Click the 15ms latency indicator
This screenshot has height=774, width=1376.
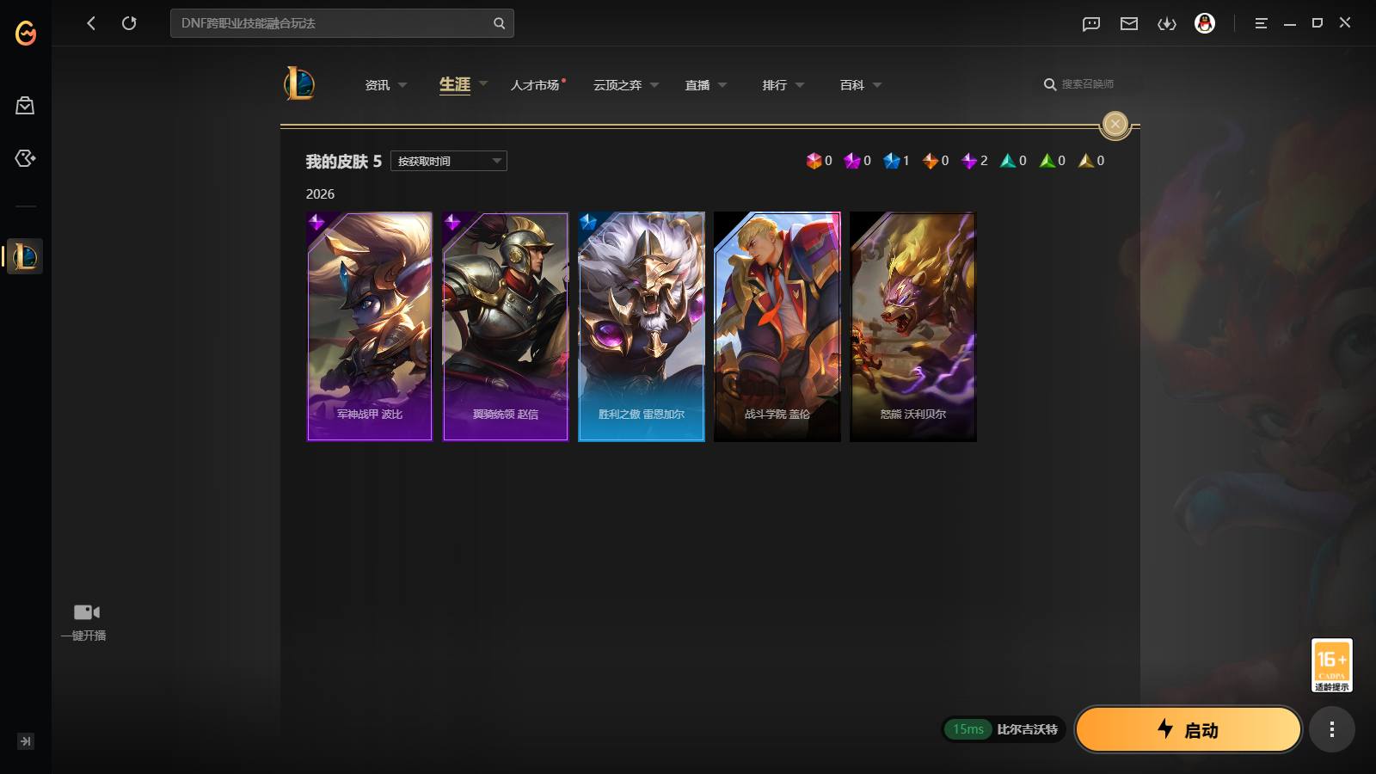(968, 729)
